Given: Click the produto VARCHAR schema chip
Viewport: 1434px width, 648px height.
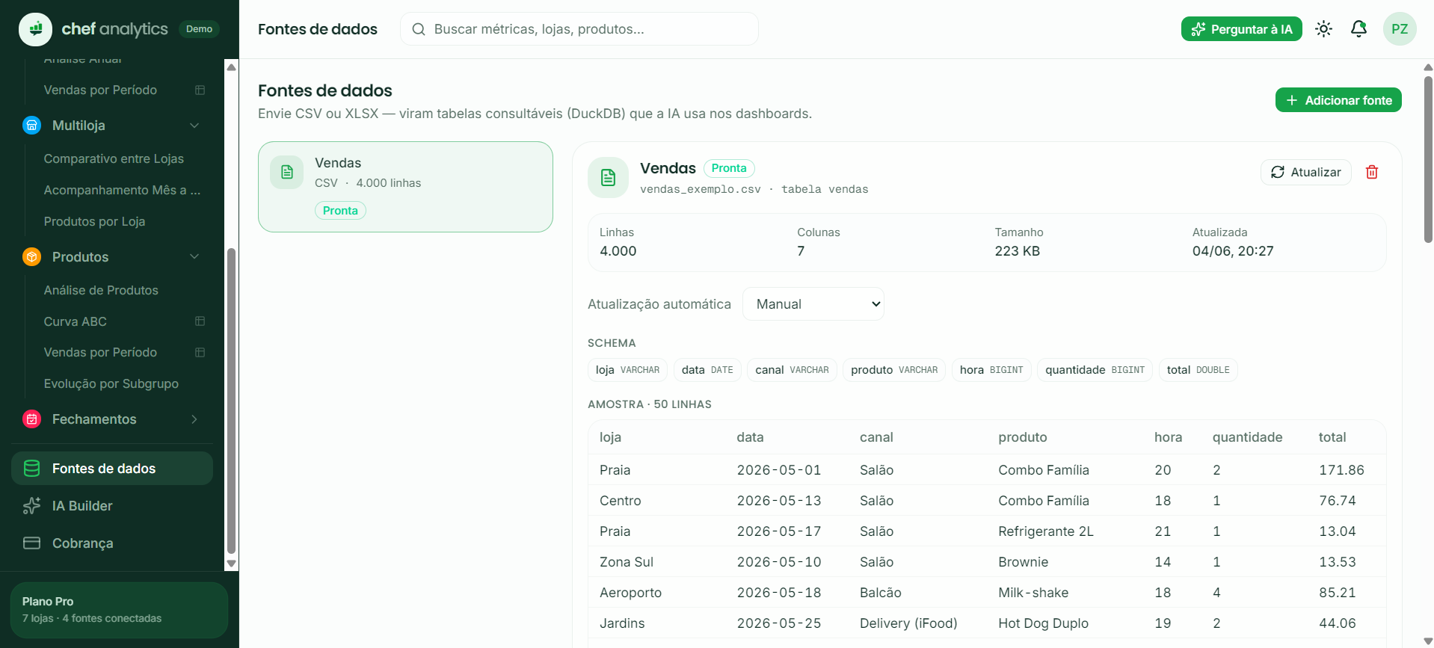Looking at the screenshot, I should [x=894, y=370].
